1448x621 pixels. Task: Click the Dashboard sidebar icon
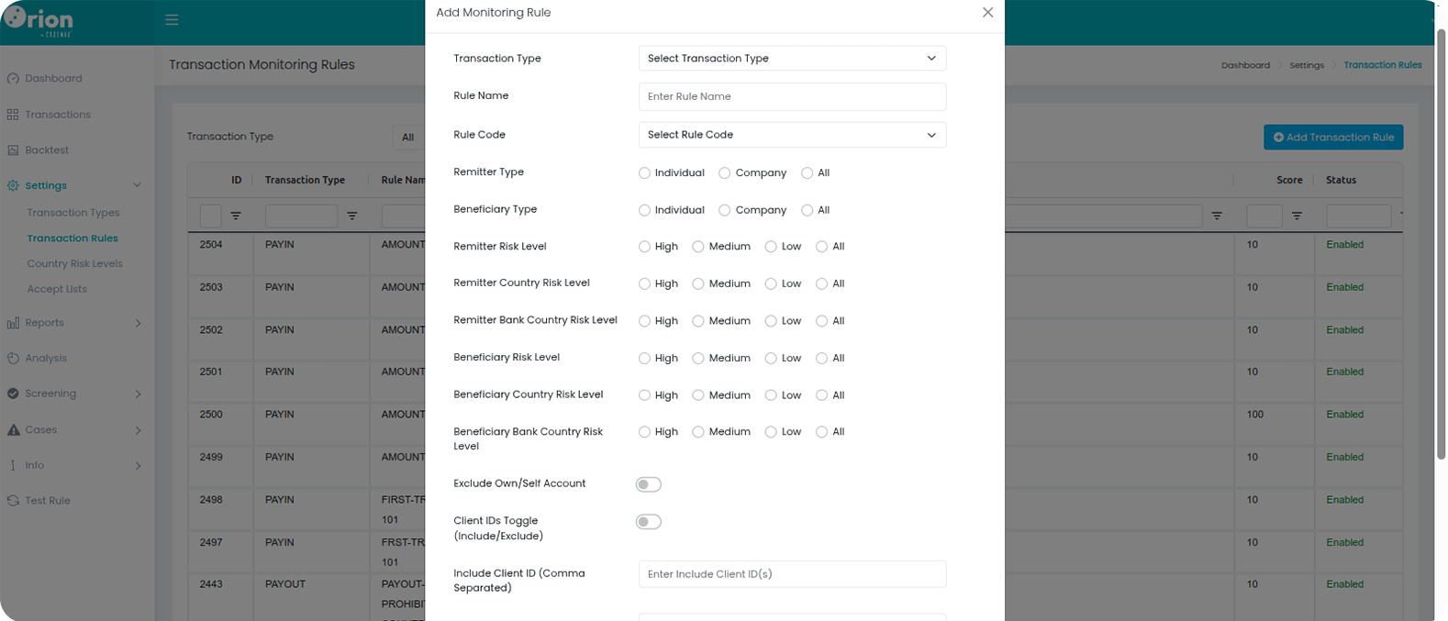(x=13, y=79)
